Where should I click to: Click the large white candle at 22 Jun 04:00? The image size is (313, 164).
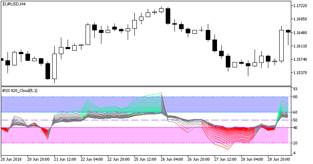(x=88, y=35)
